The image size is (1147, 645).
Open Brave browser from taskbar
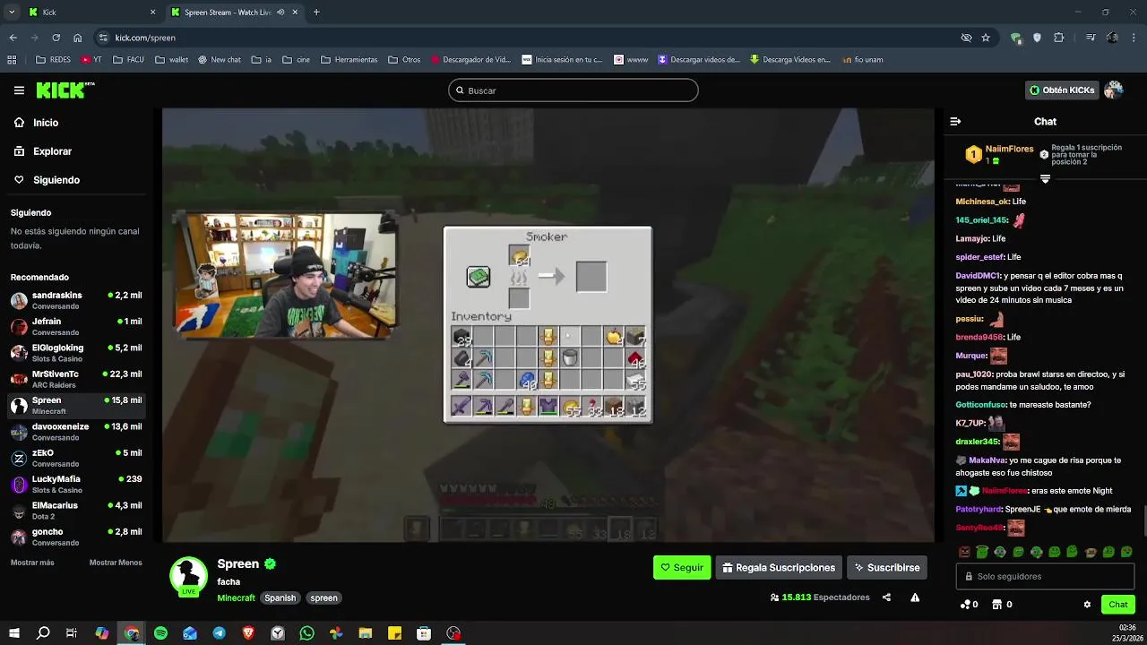[x=248, y=633]
